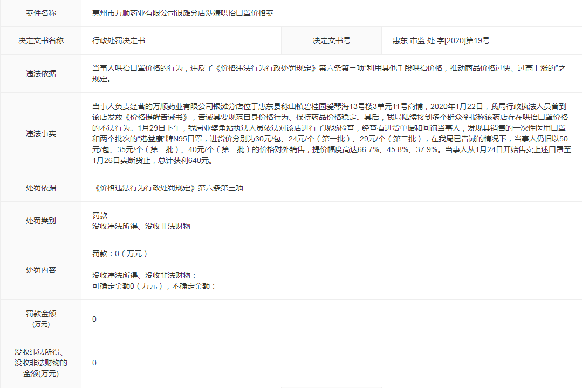
Task: Click the value 0 in the 没收违法所得 amount row
Action: pyautogui.click(x=94, y=363)
